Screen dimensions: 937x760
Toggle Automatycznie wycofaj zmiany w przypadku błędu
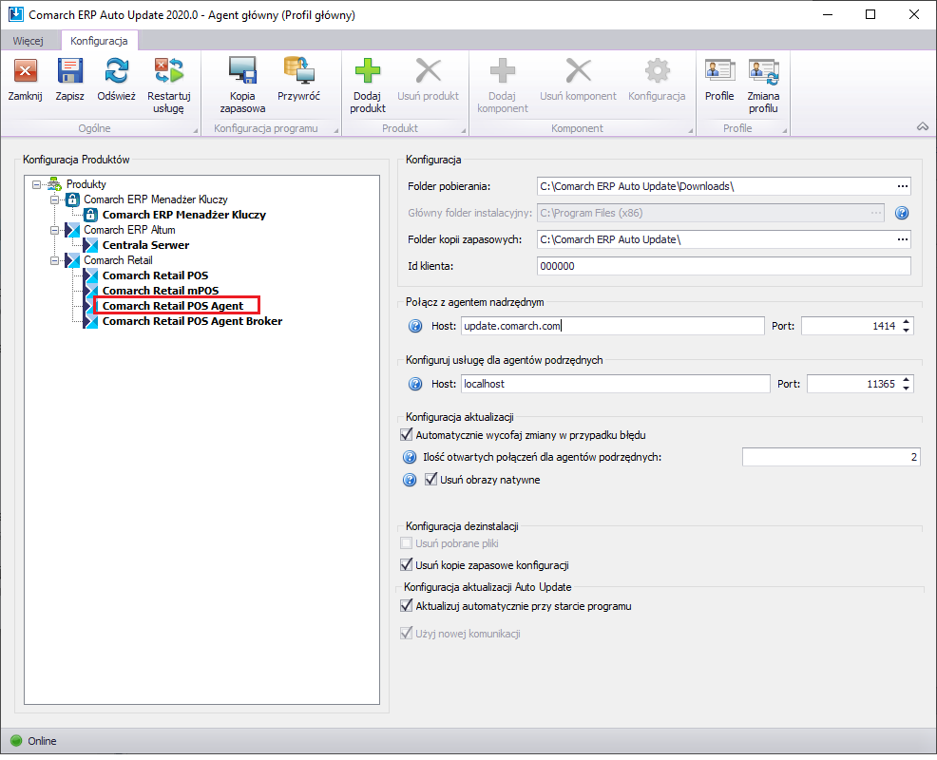(407, 435)
